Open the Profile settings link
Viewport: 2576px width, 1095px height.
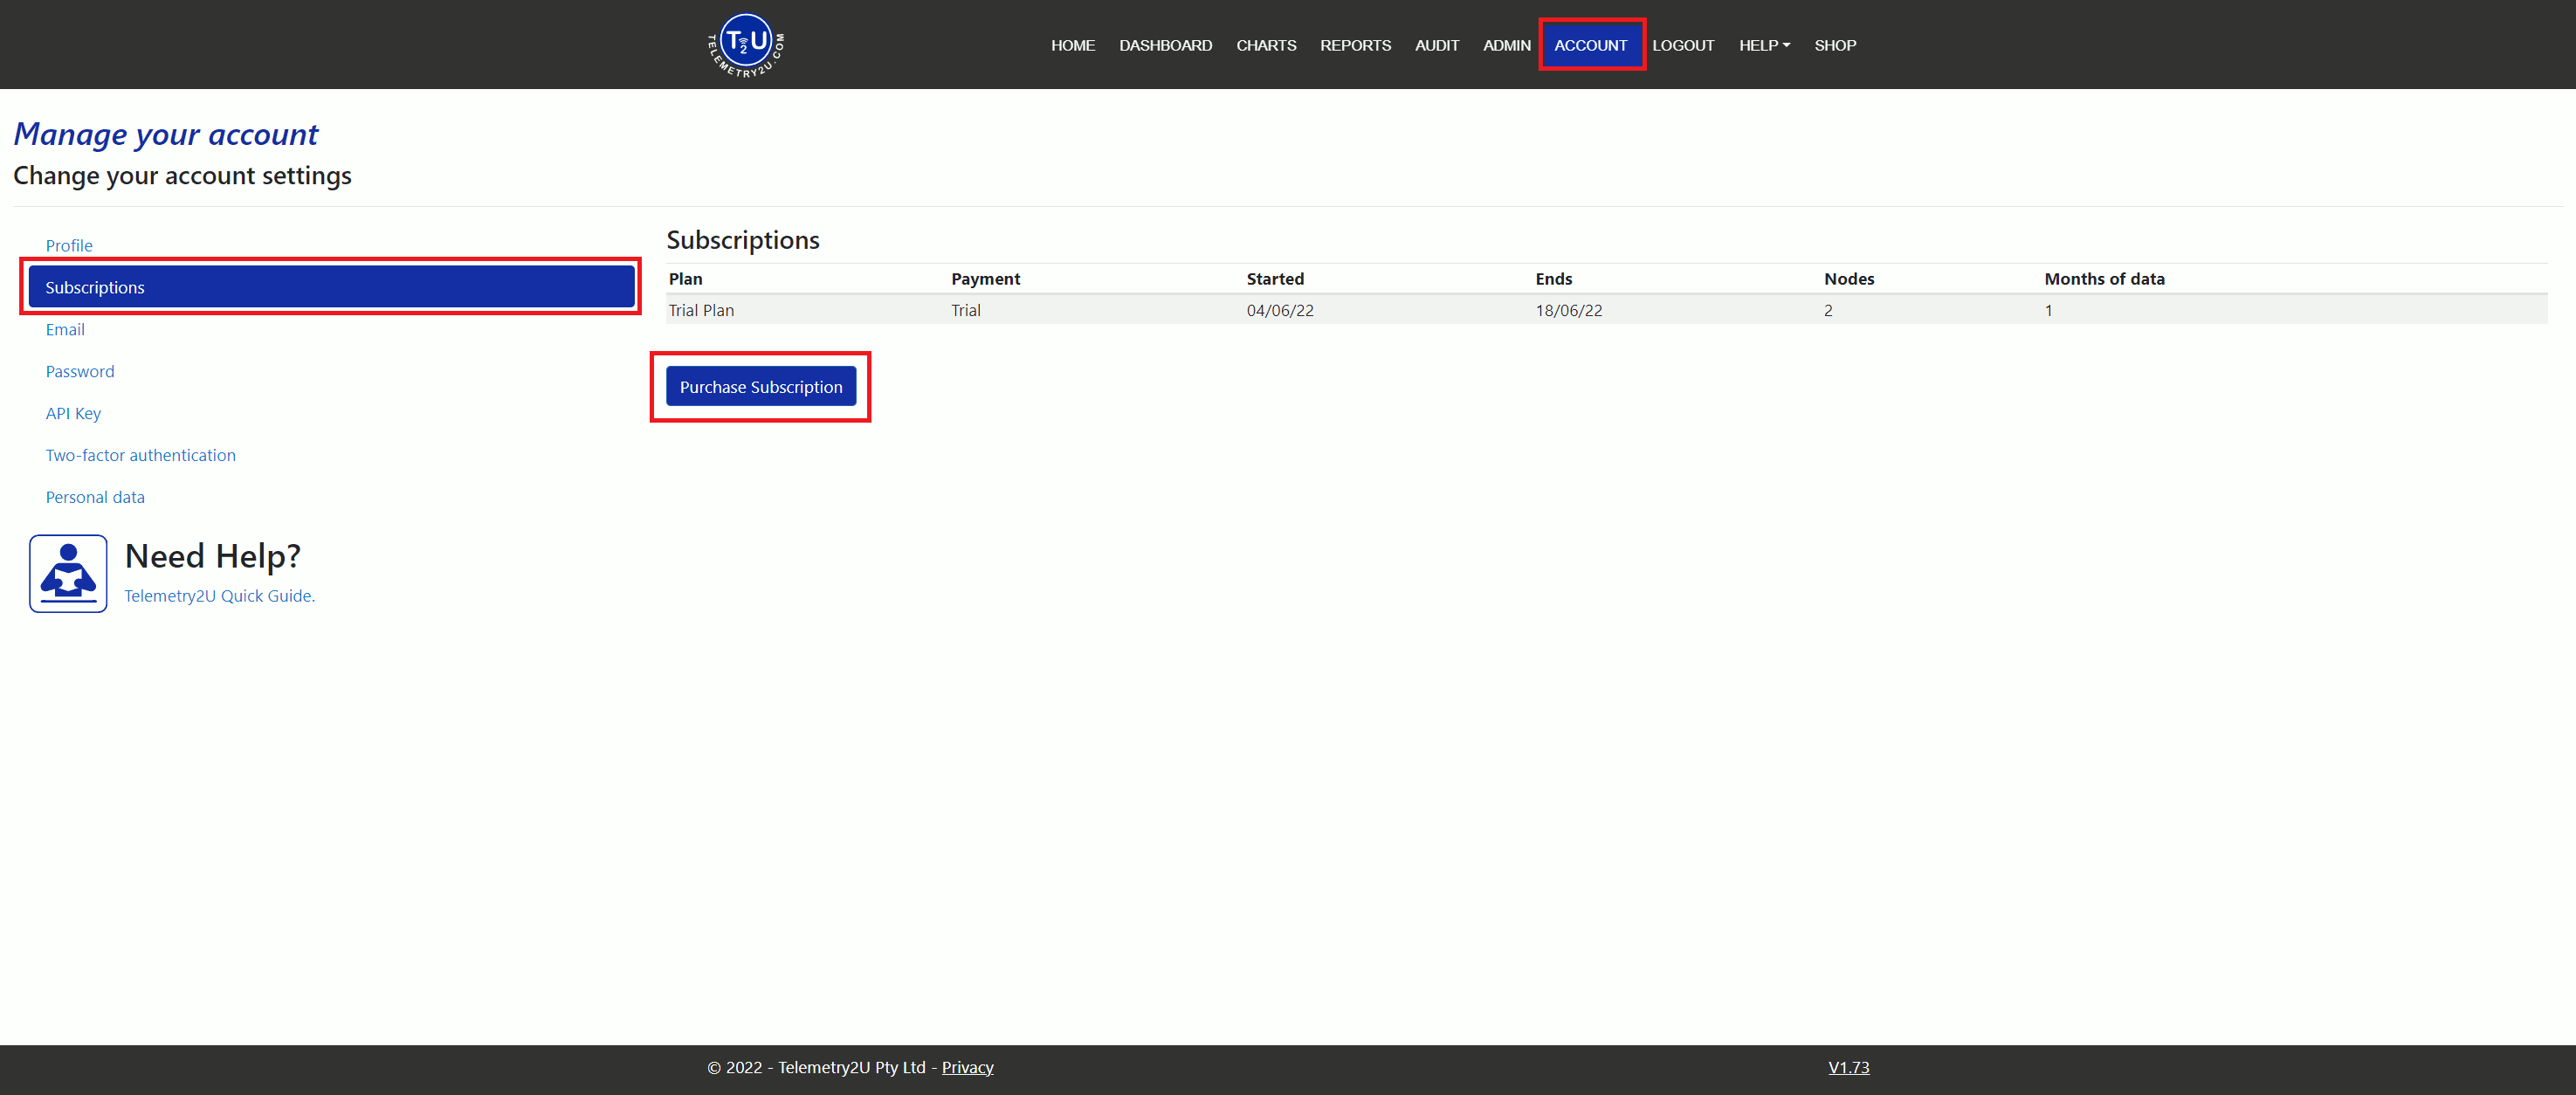pyautogui.click(x=69, y=245)
